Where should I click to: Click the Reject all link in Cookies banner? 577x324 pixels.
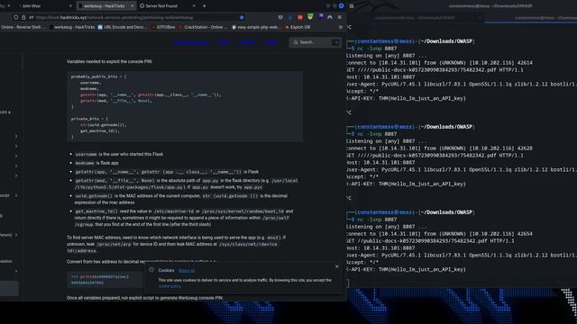pos(187,270)
